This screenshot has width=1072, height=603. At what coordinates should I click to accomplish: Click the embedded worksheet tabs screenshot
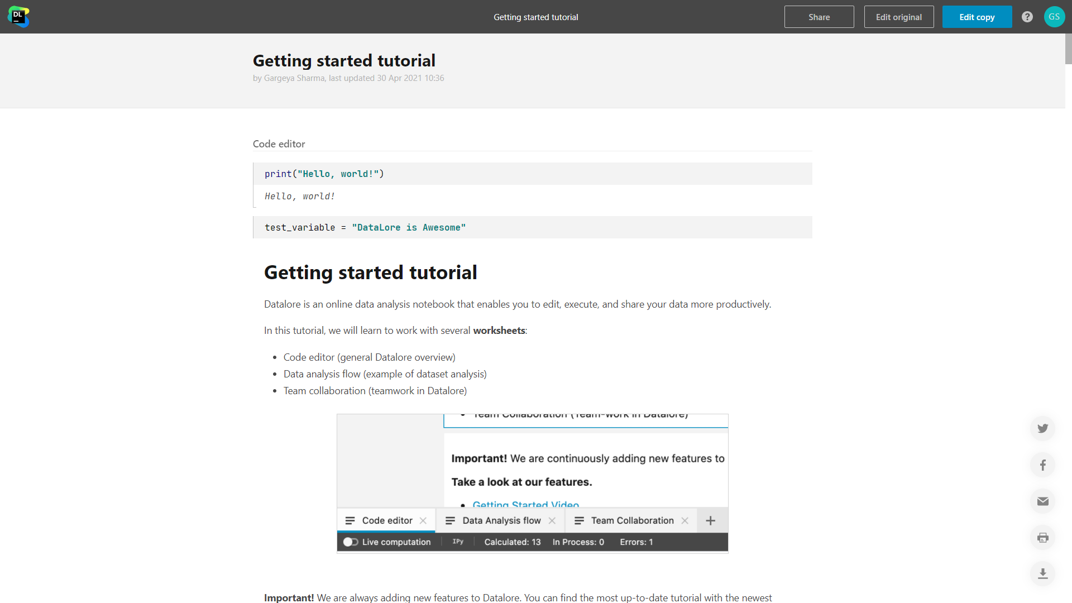[x=533, y=484]
